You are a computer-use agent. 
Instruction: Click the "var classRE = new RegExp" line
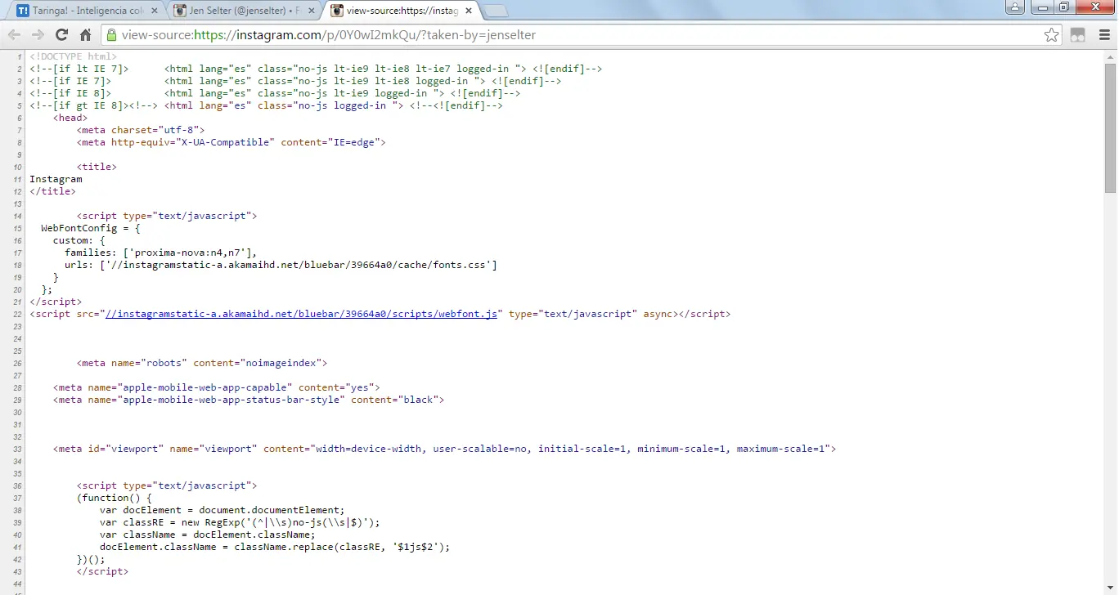click(240, 522)
